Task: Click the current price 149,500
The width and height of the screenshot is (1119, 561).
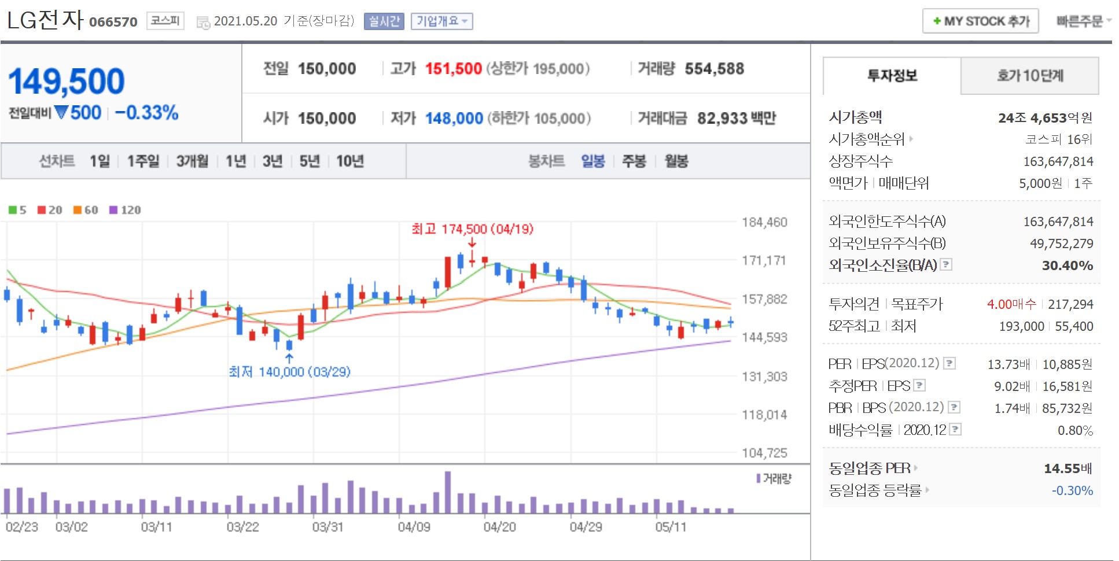Action: click(x=67, y=81)
